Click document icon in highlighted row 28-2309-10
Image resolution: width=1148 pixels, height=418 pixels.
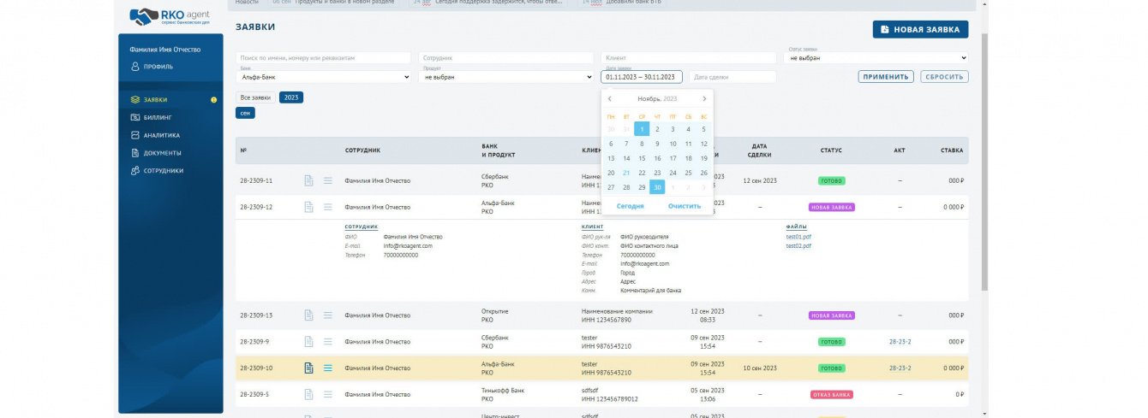click(x=308, y=368)
